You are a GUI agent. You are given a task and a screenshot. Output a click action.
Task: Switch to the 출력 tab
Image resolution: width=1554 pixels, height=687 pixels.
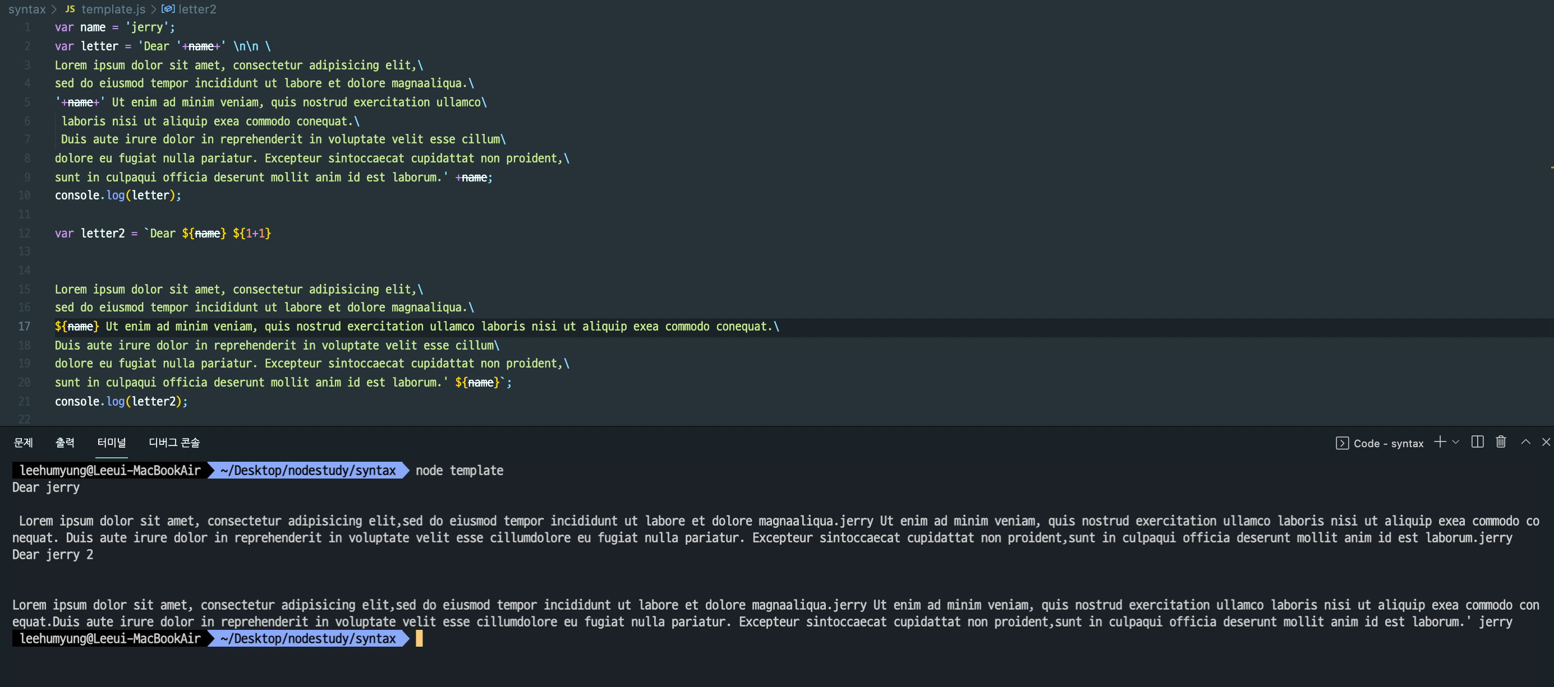65,443
